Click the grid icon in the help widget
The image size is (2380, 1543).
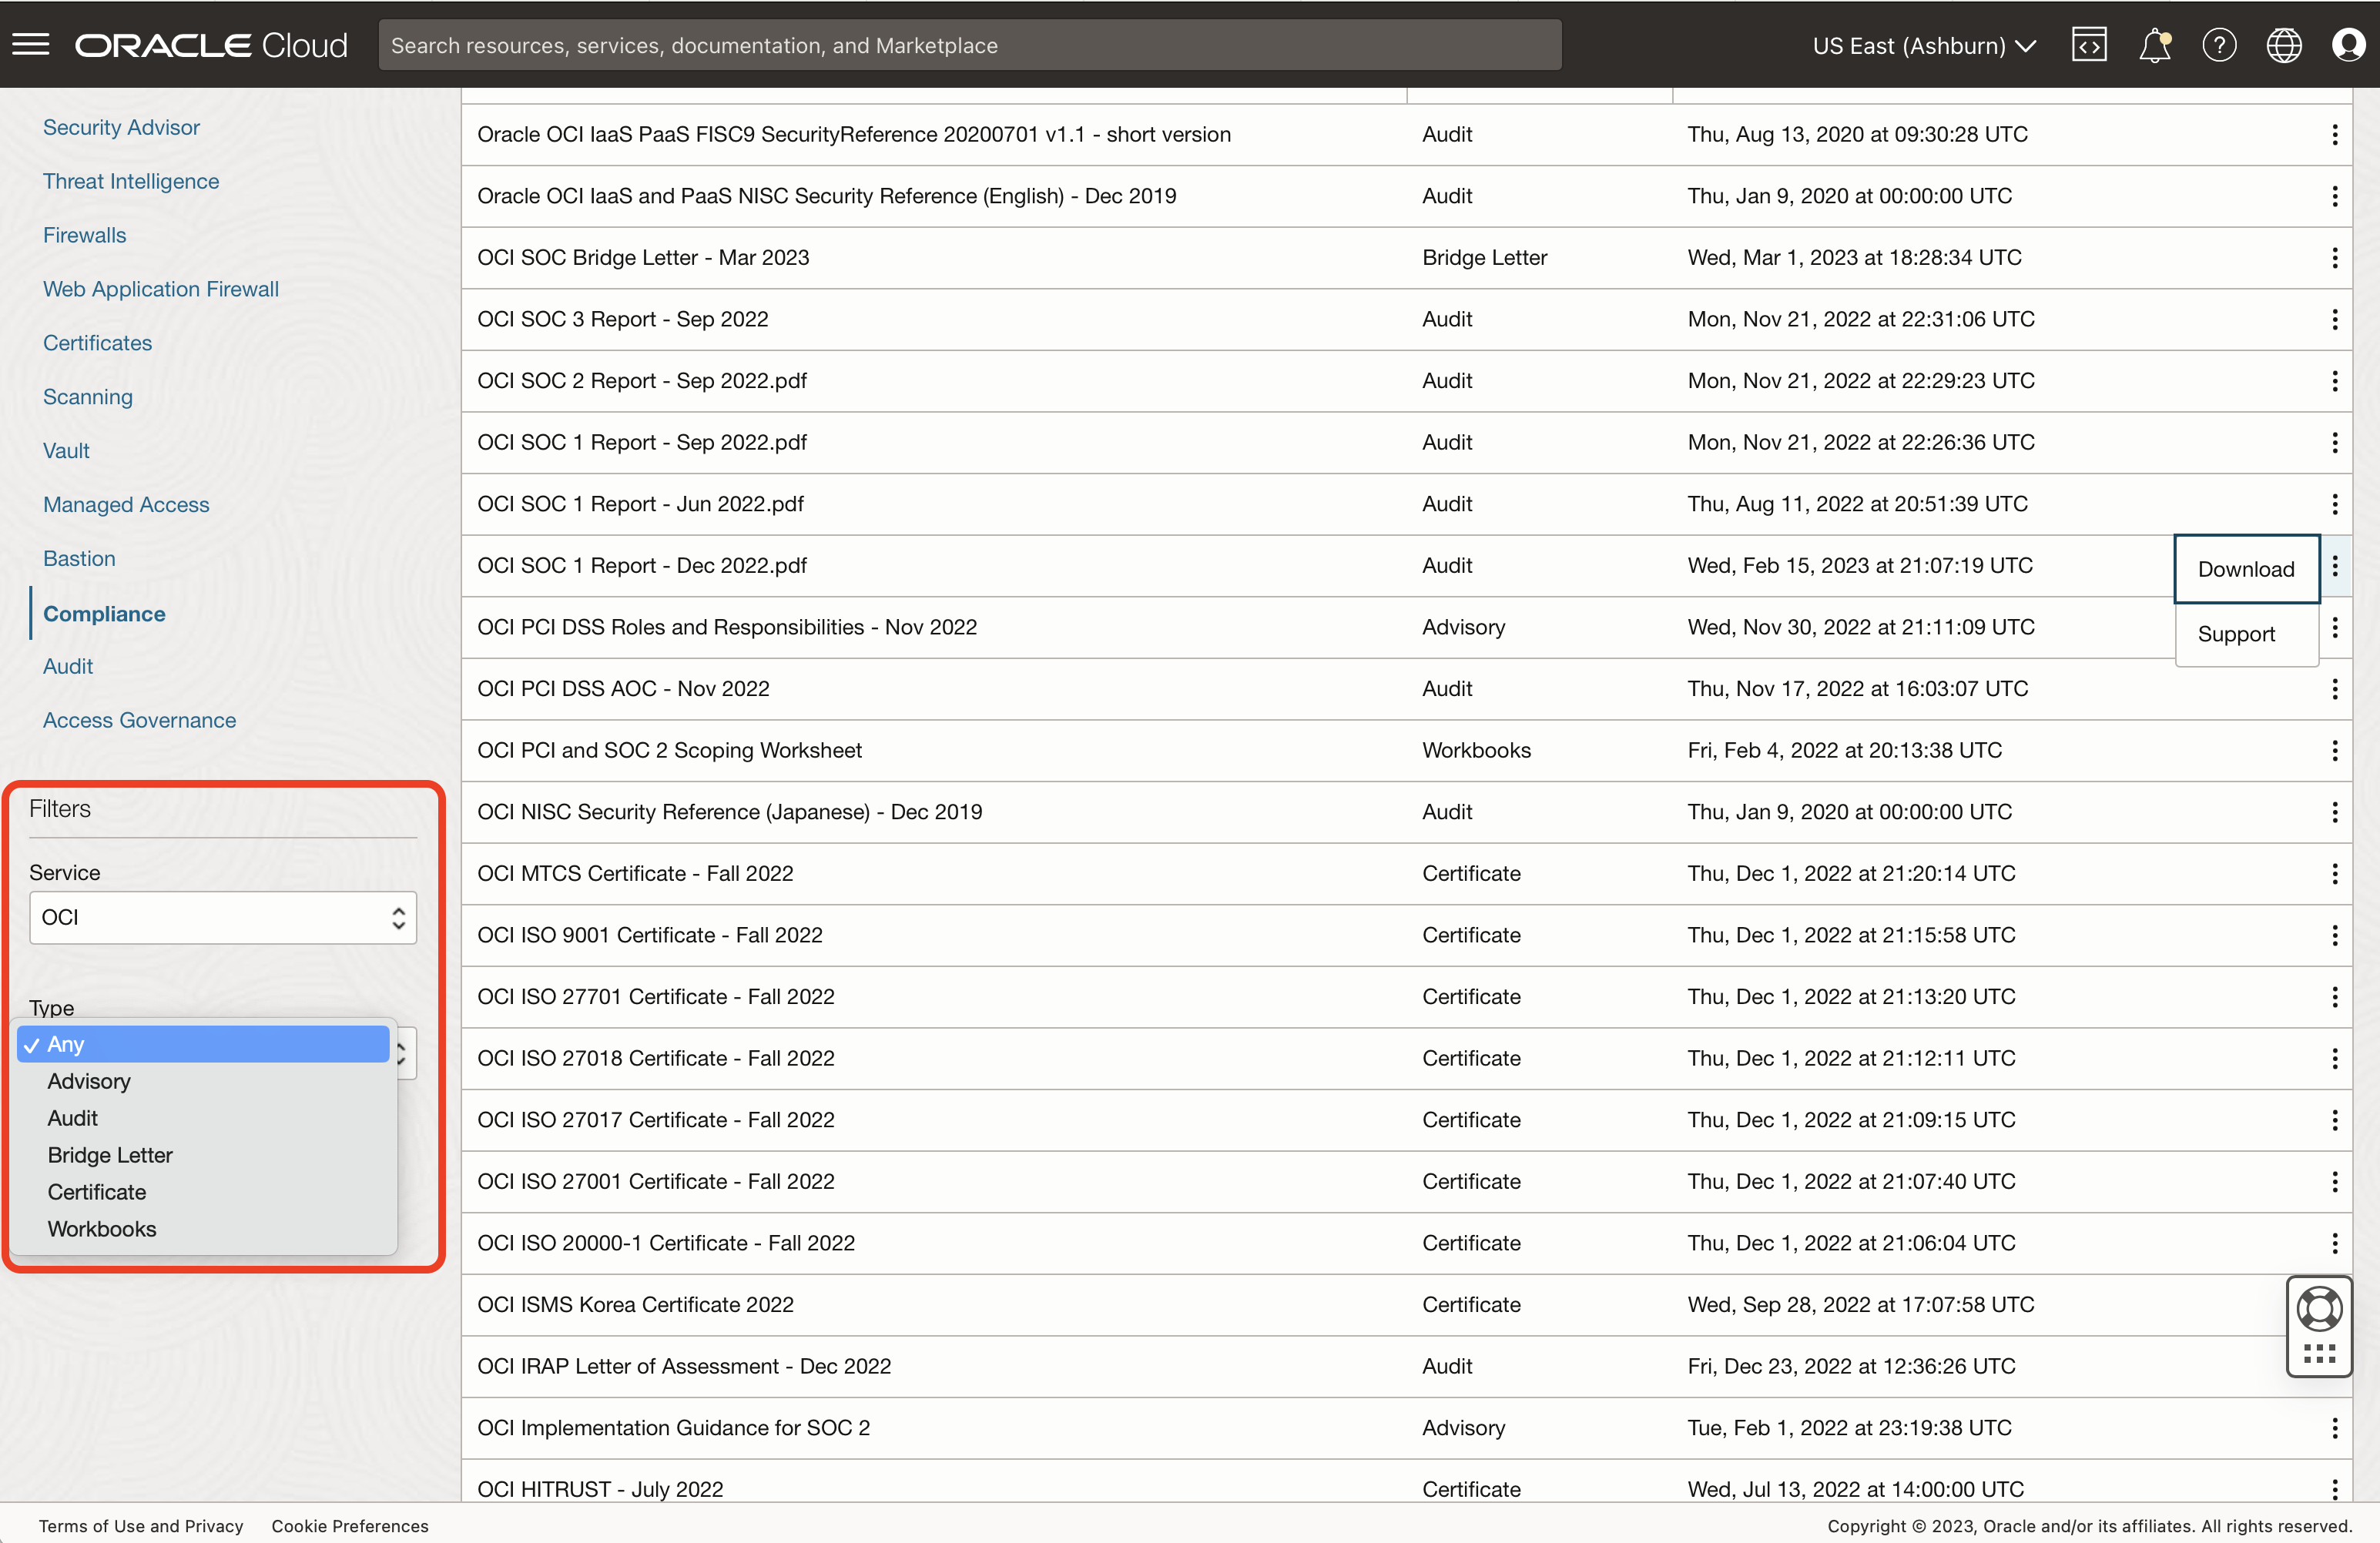pos(2319,1355)
